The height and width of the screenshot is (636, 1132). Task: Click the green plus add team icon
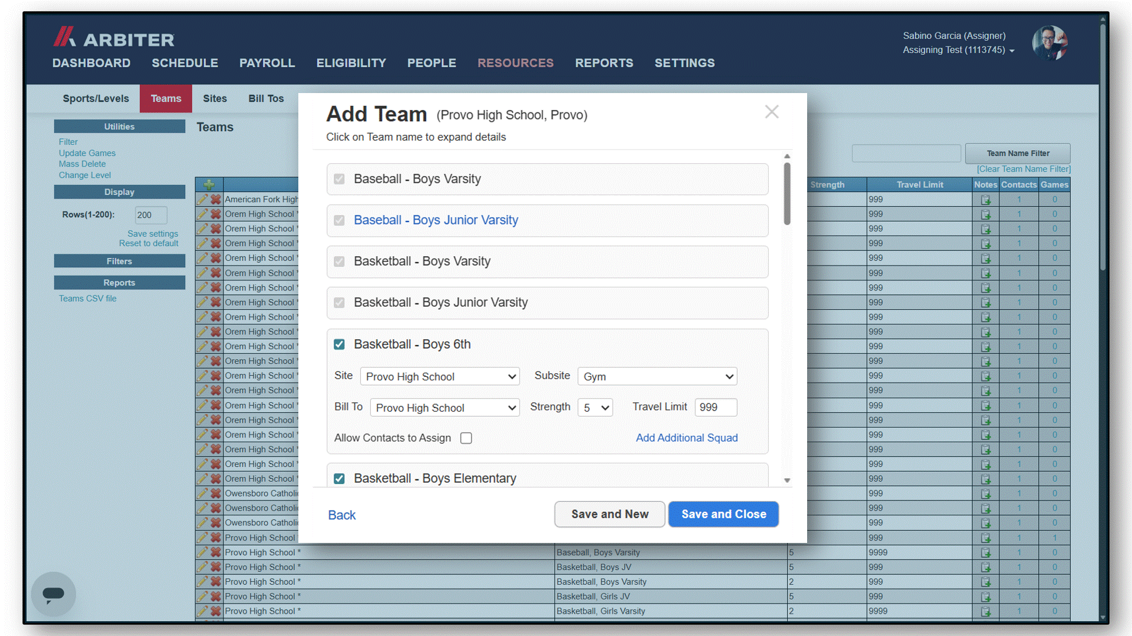point(209,184)
